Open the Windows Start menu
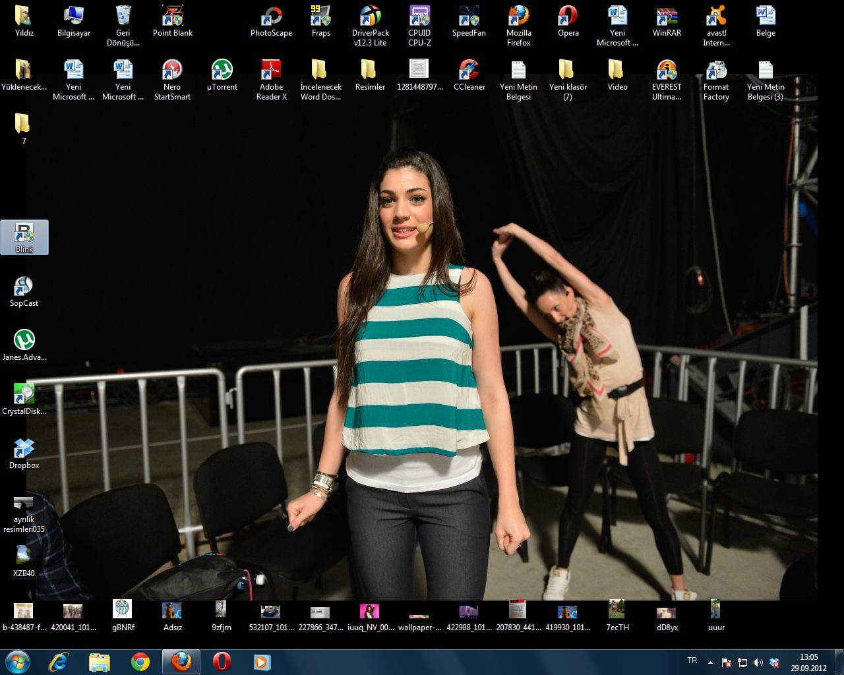This screenshot has width=844, height=675. point(17,662)
